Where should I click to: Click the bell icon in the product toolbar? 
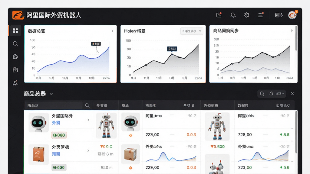click(271, 94)
